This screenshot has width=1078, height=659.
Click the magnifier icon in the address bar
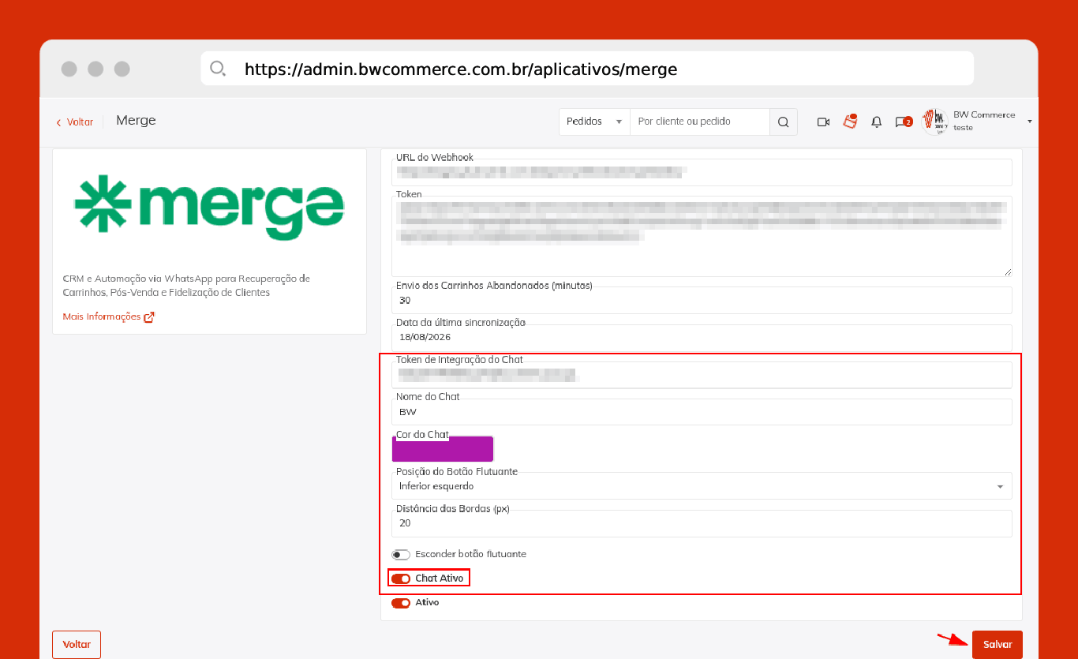pos(218,69)
